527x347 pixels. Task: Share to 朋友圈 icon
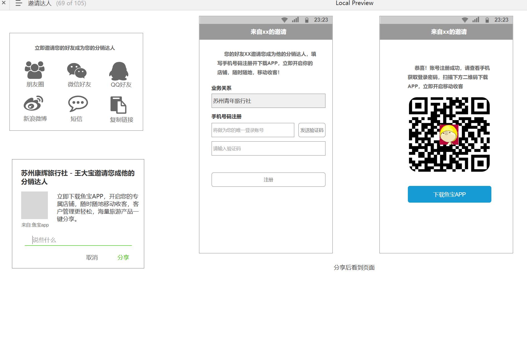(x=35, y=70)
